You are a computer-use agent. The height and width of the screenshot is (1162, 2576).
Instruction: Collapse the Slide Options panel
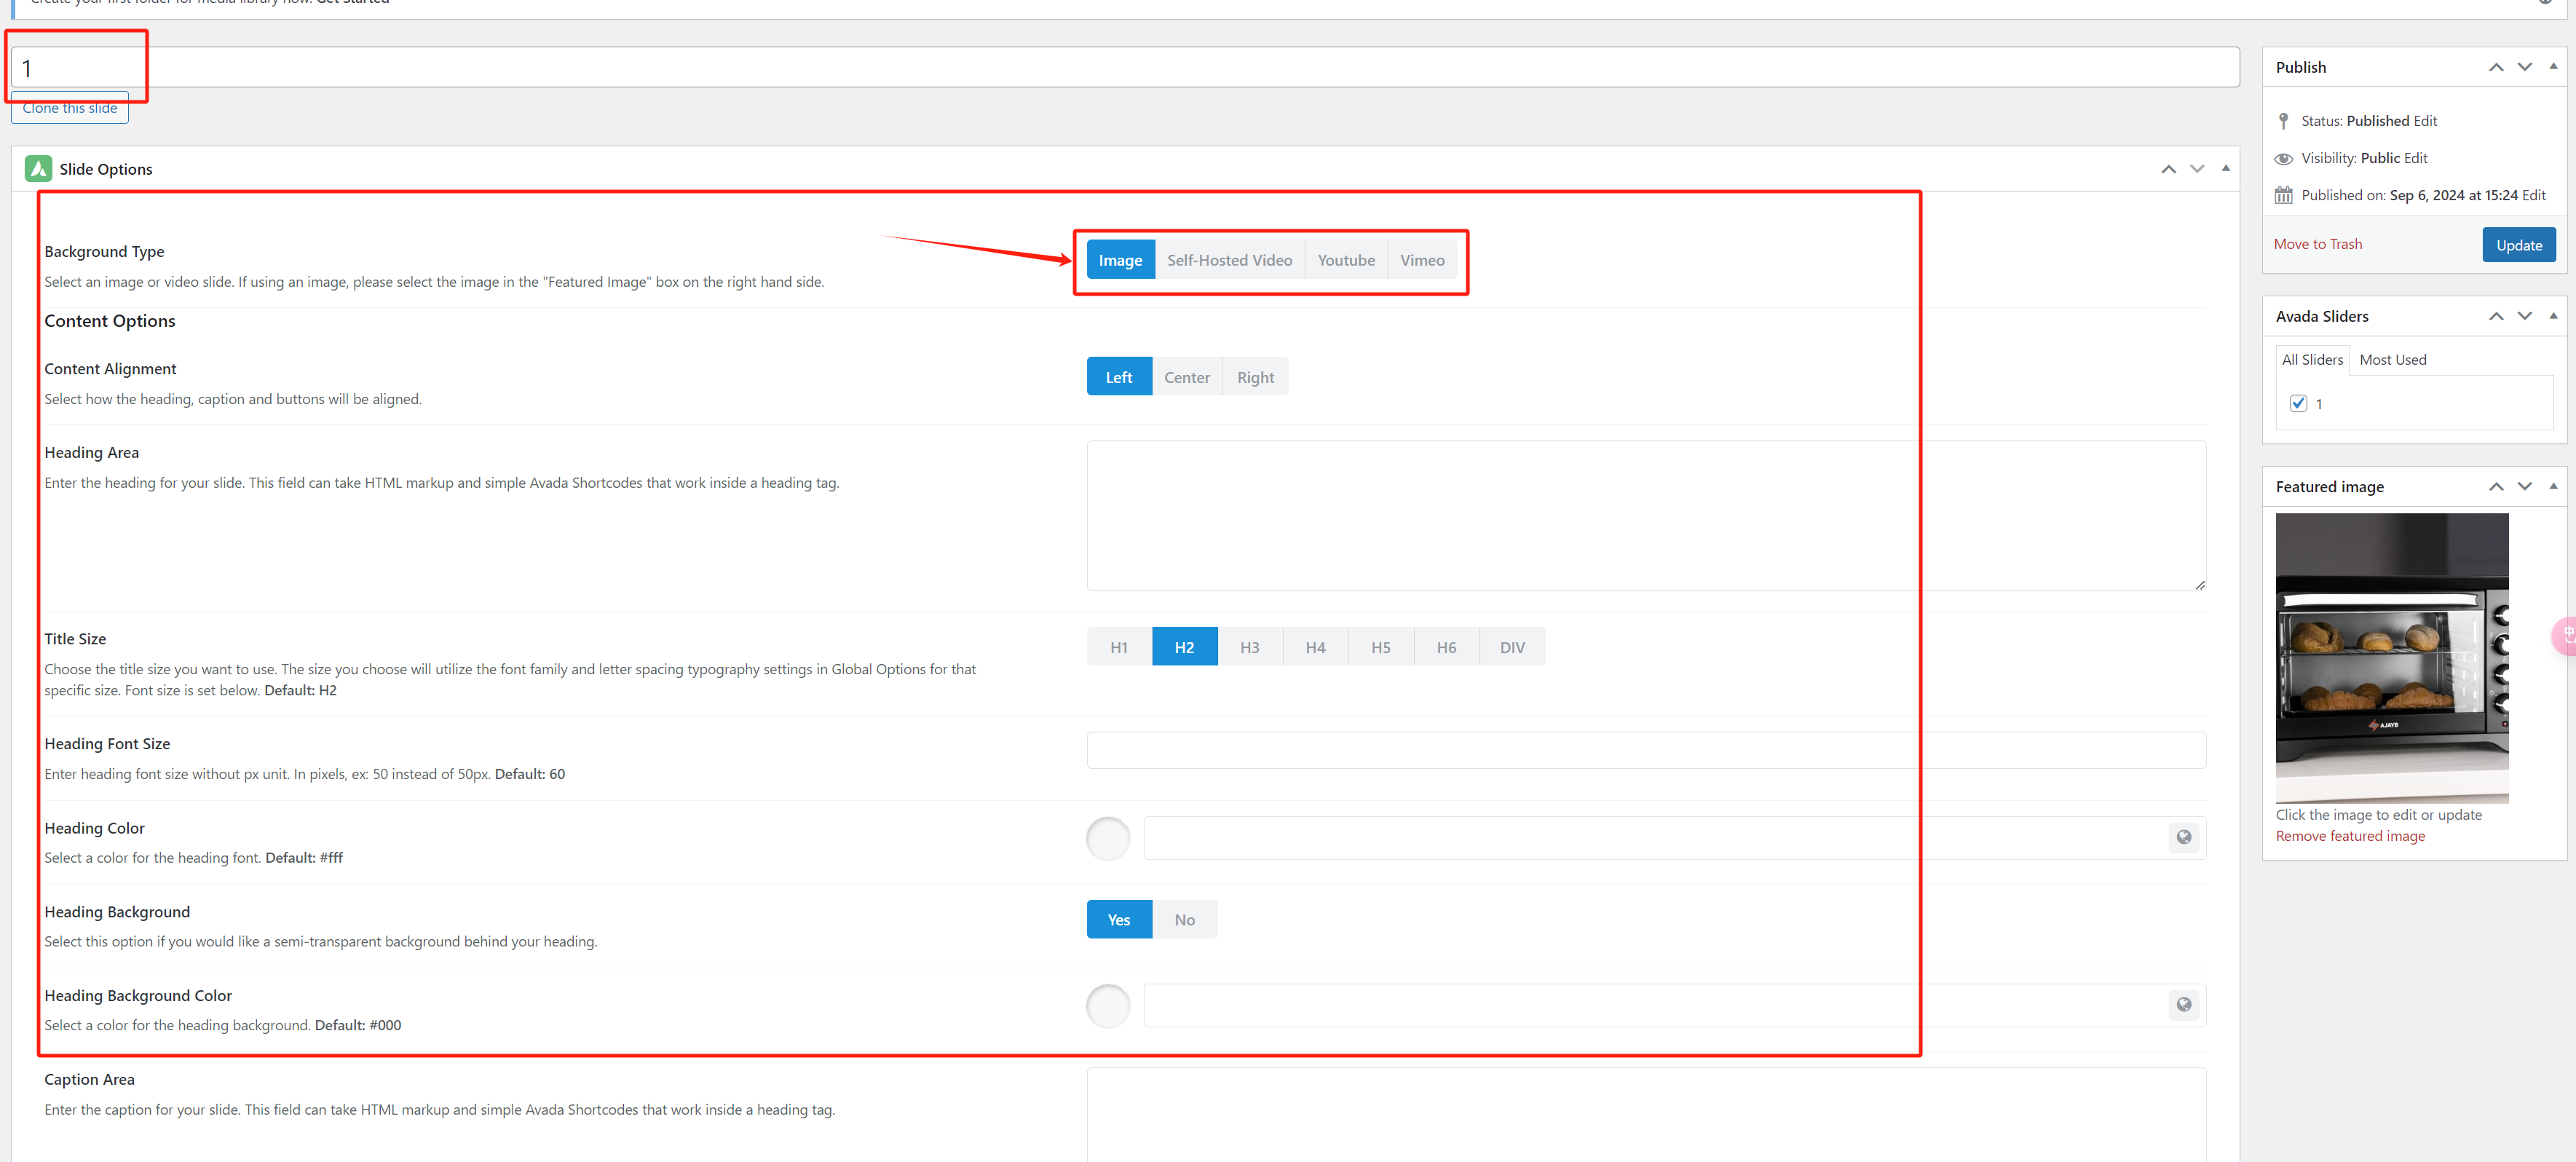[2226, 168]
